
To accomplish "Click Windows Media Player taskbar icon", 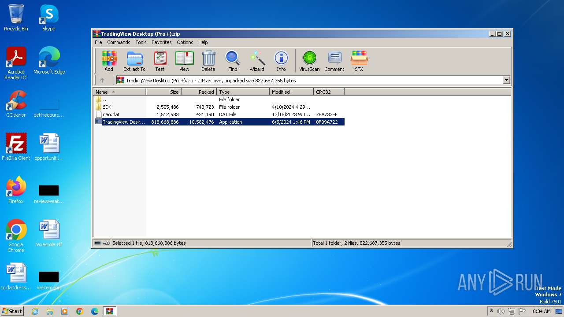I will click(x=65, y=311).
